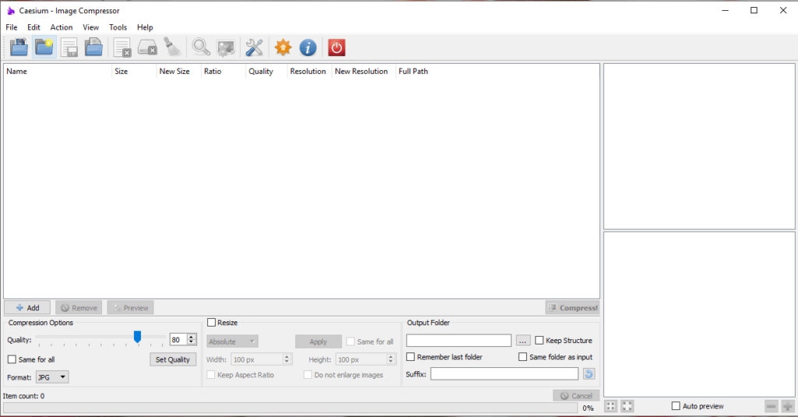798x417 pixels.
Task: Click the Resolution column header
Action: click(x=309, y=71)
